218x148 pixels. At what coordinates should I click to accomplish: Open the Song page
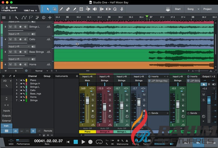[x=190, y=9]
